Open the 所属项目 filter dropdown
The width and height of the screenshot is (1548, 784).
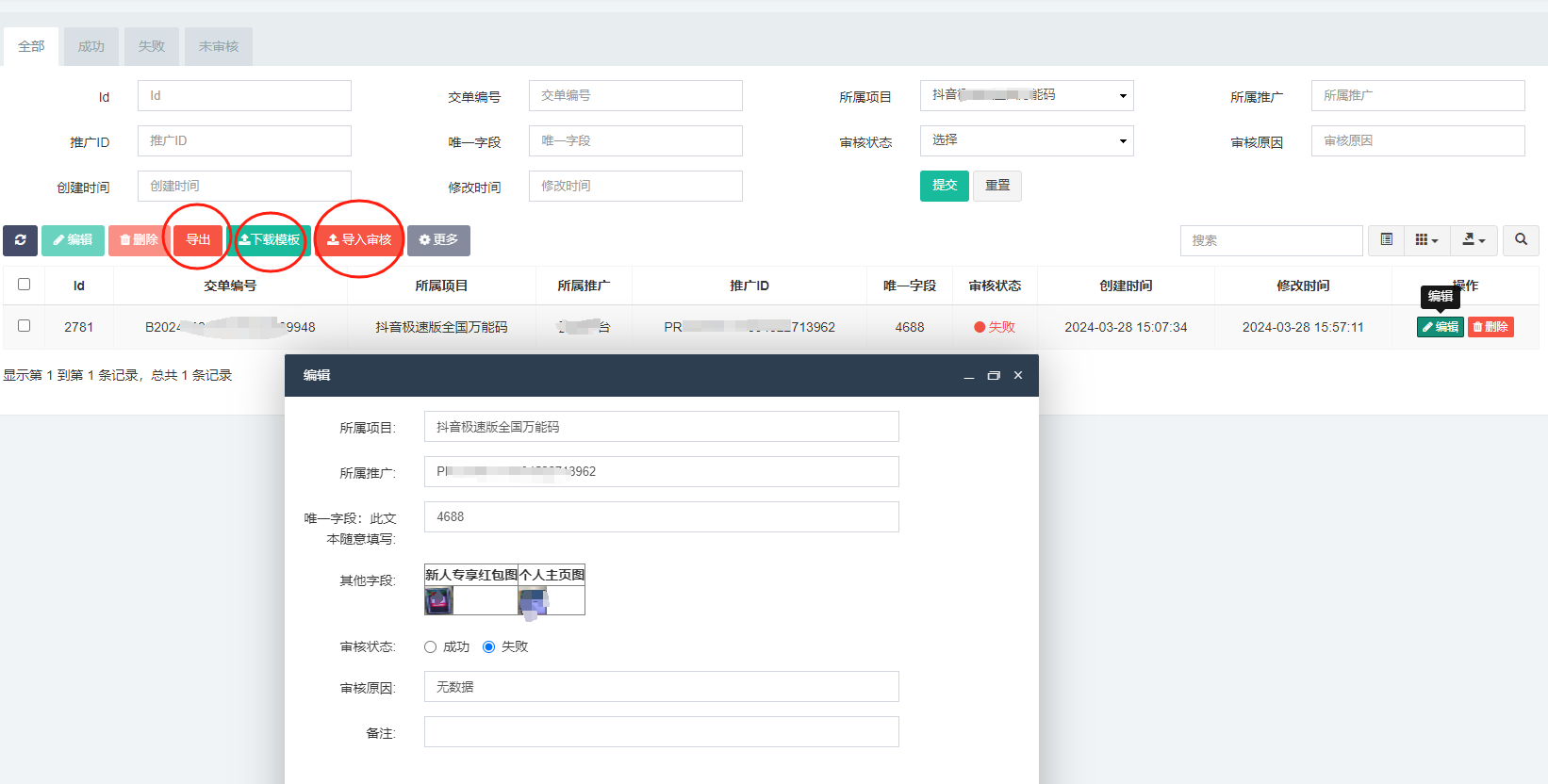tap(1027, 95)
